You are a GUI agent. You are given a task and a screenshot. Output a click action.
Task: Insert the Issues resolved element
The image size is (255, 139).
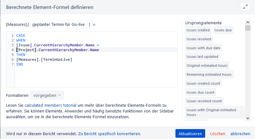199,39
